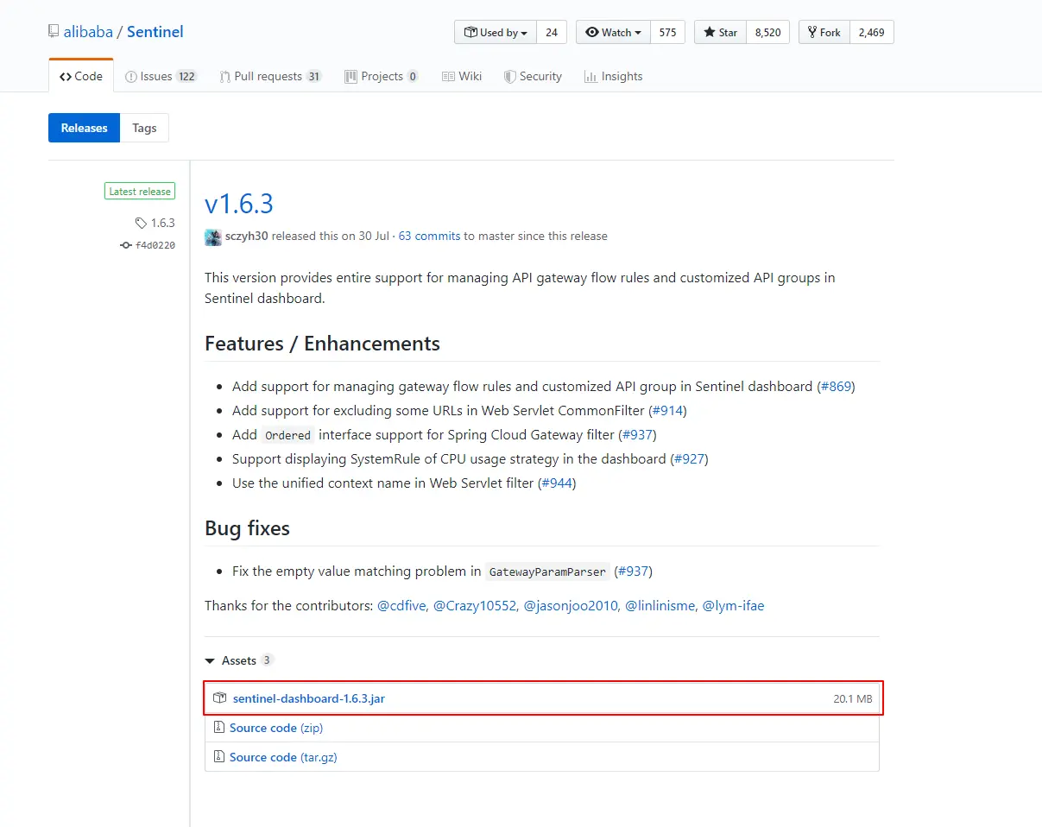This screenshot has height=827, width=1042.
Task: Go to the Insights tab
Action: coord(613,76)
